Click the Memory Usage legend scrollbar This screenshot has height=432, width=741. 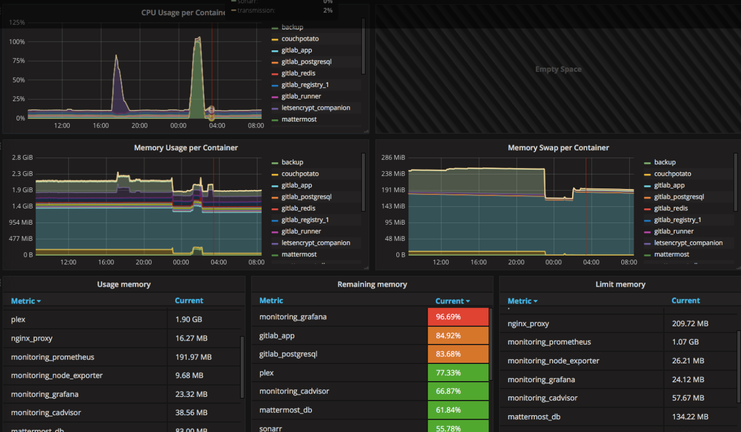363,182
